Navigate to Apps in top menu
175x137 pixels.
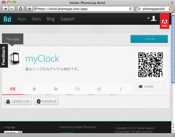click(22, 19)
